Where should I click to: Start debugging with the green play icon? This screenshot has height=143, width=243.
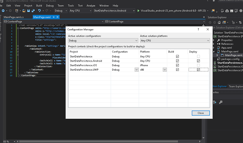pos(139,11)
